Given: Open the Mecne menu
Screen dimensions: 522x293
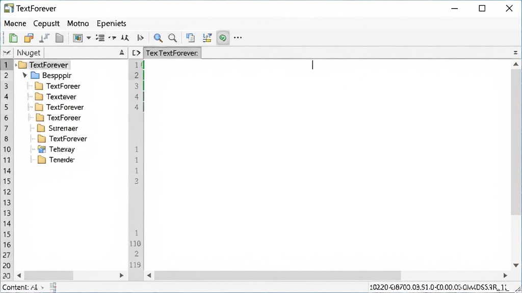Looking at the screenshot, I should click(15, 23).
